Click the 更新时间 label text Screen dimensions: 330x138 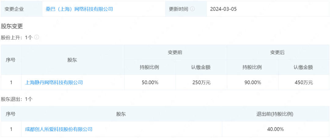pyautogui.click(x=178, y=9)
